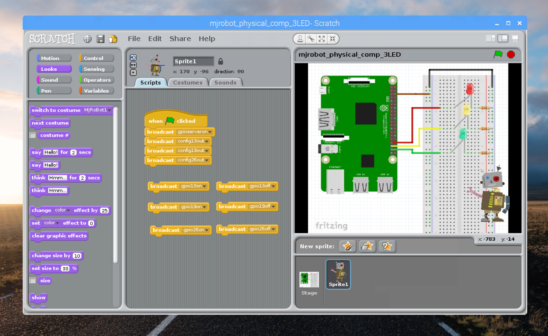Toggle the costume # checkbox
The image size is (548, 336).
coord(32,135)
